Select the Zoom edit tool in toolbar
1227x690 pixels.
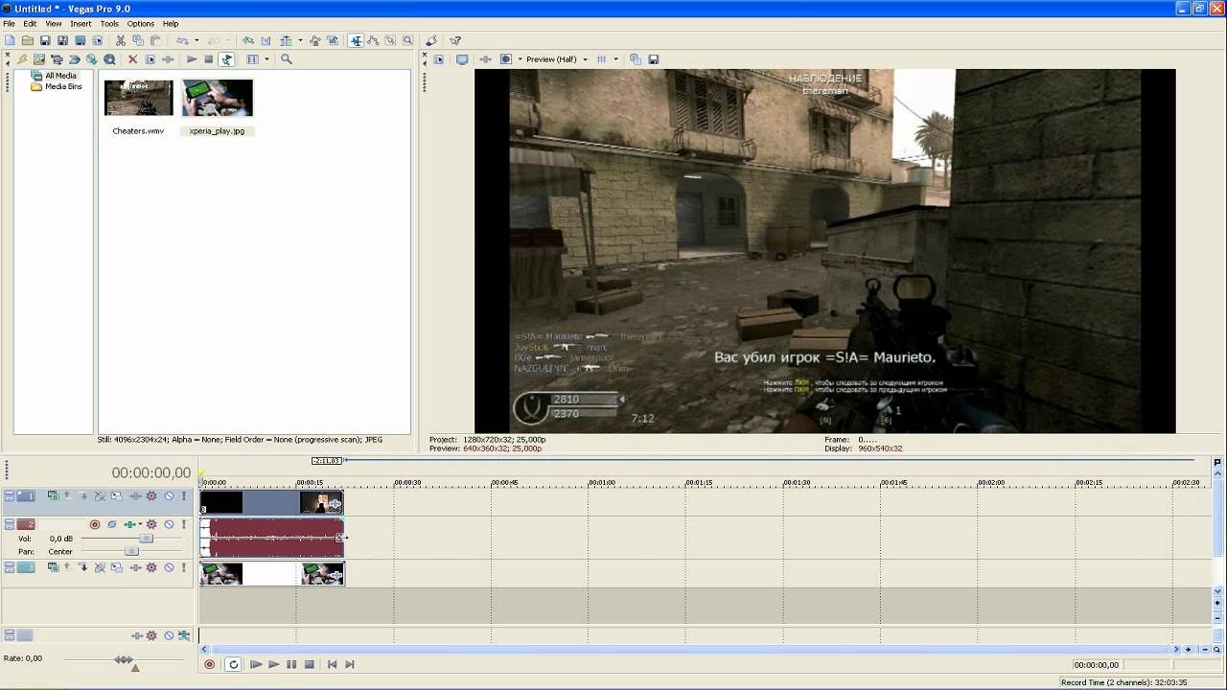coord(407,40)
